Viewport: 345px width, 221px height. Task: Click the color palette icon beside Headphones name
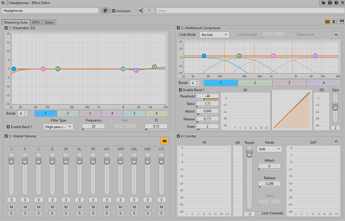pos(105,11)
